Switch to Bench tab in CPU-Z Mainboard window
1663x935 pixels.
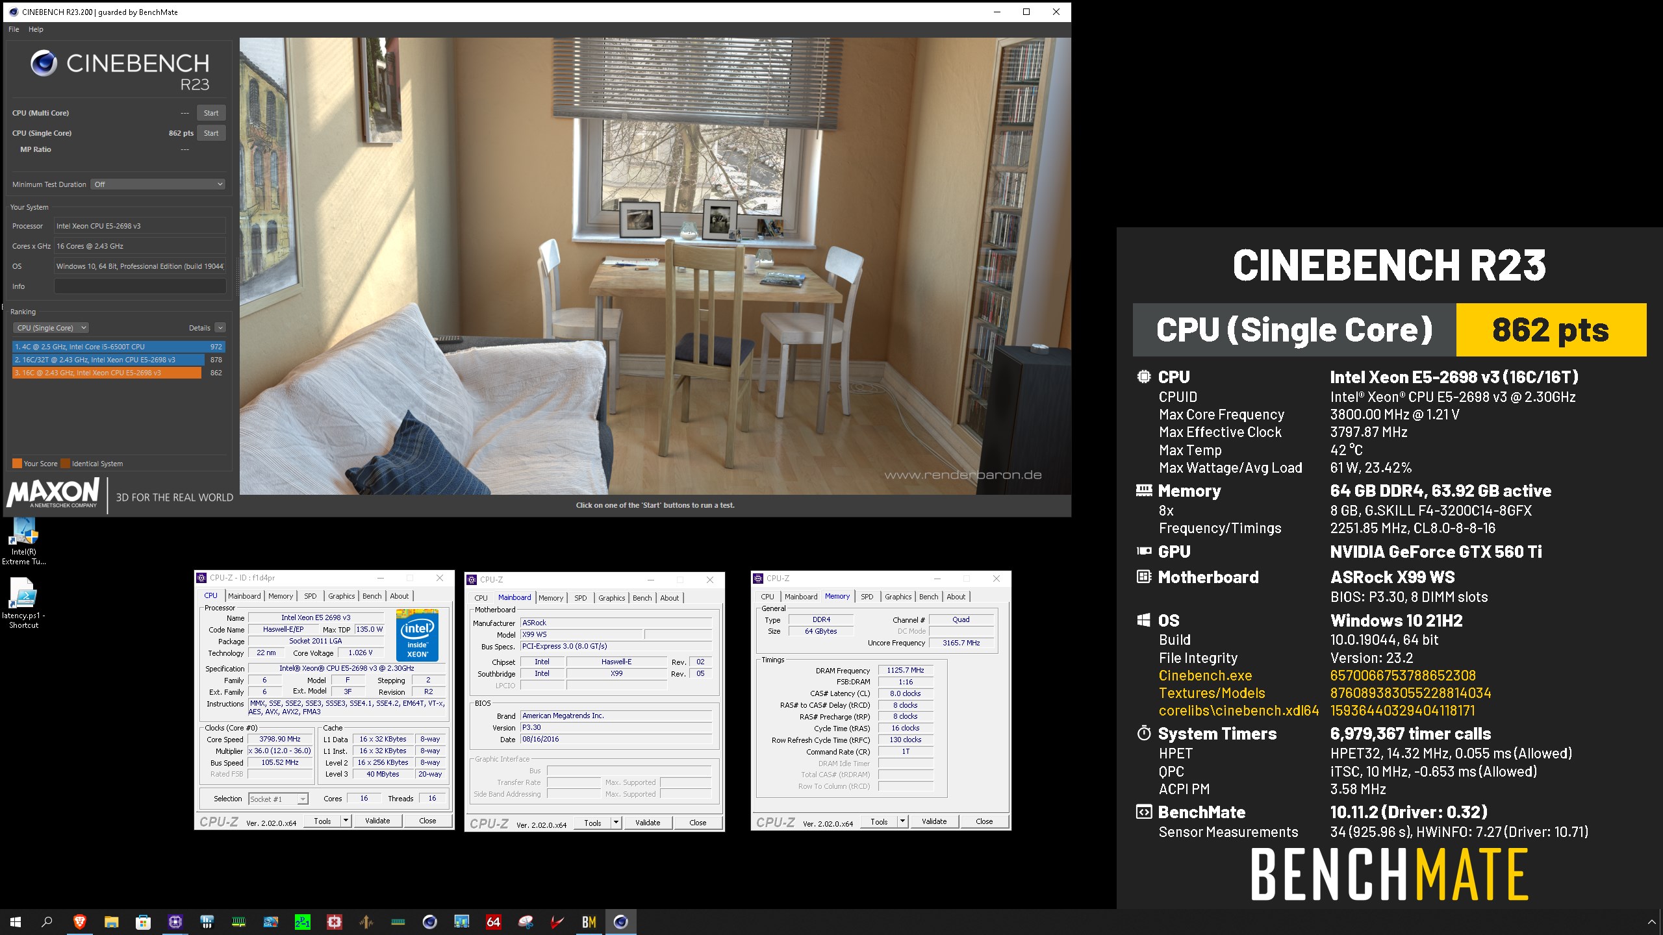[x=642, y=598]
